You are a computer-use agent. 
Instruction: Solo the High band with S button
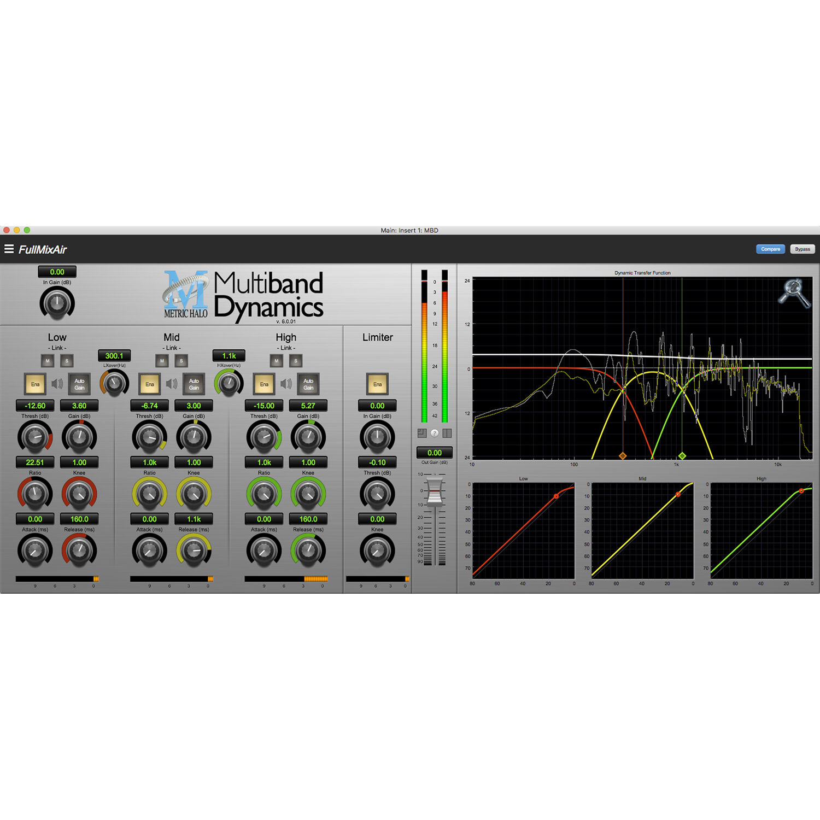[296, 361]
